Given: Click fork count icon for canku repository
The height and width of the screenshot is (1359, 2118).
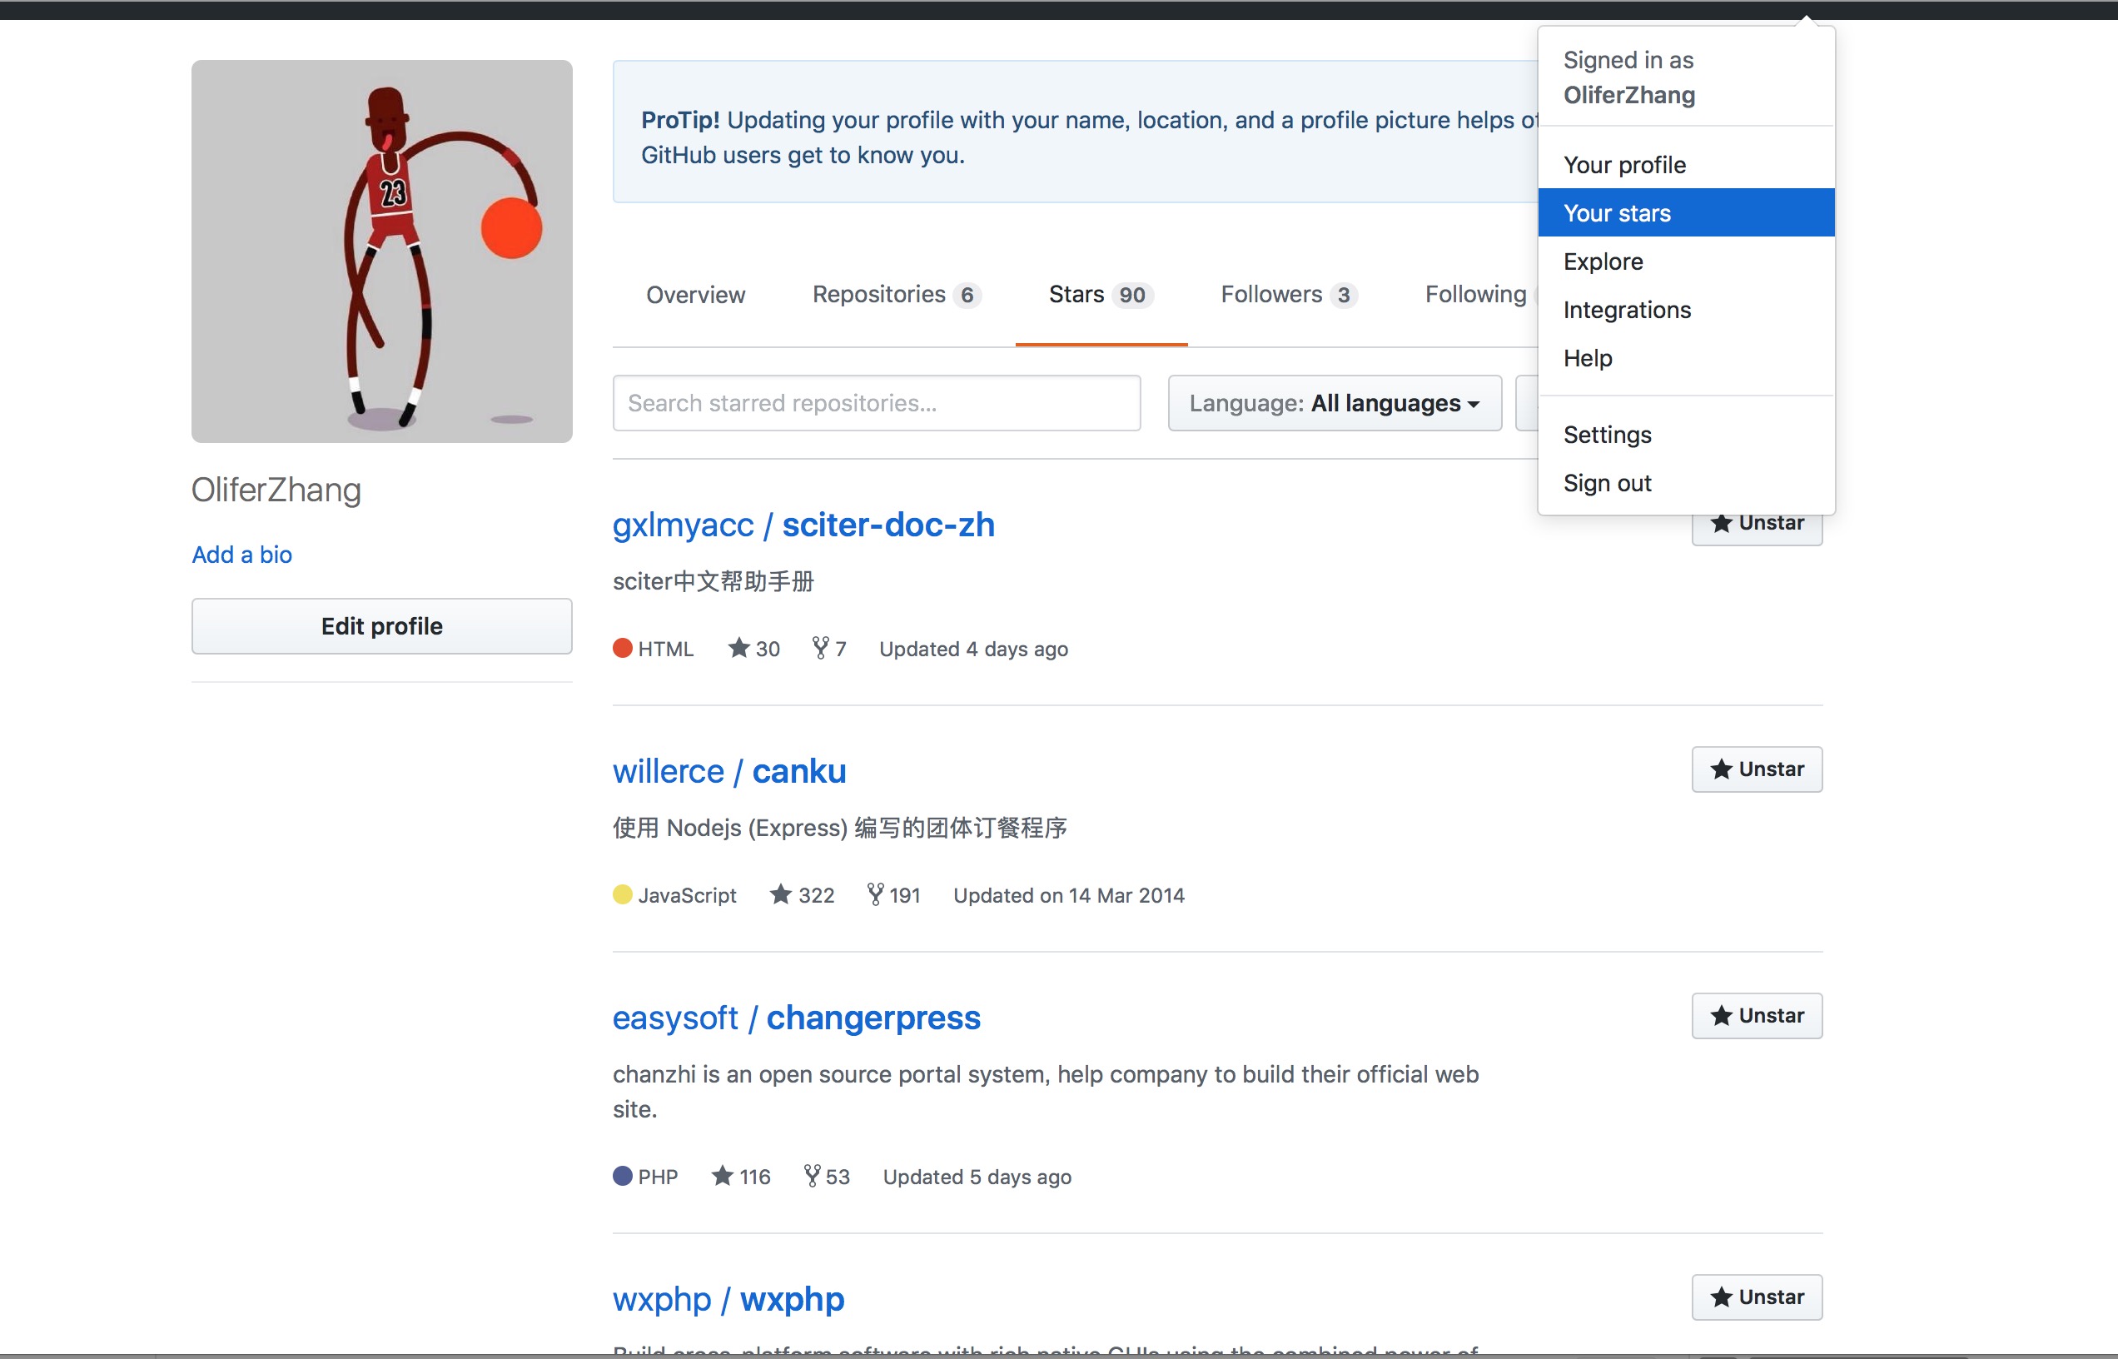Looking at the screenshot, I should coord(875,895).
